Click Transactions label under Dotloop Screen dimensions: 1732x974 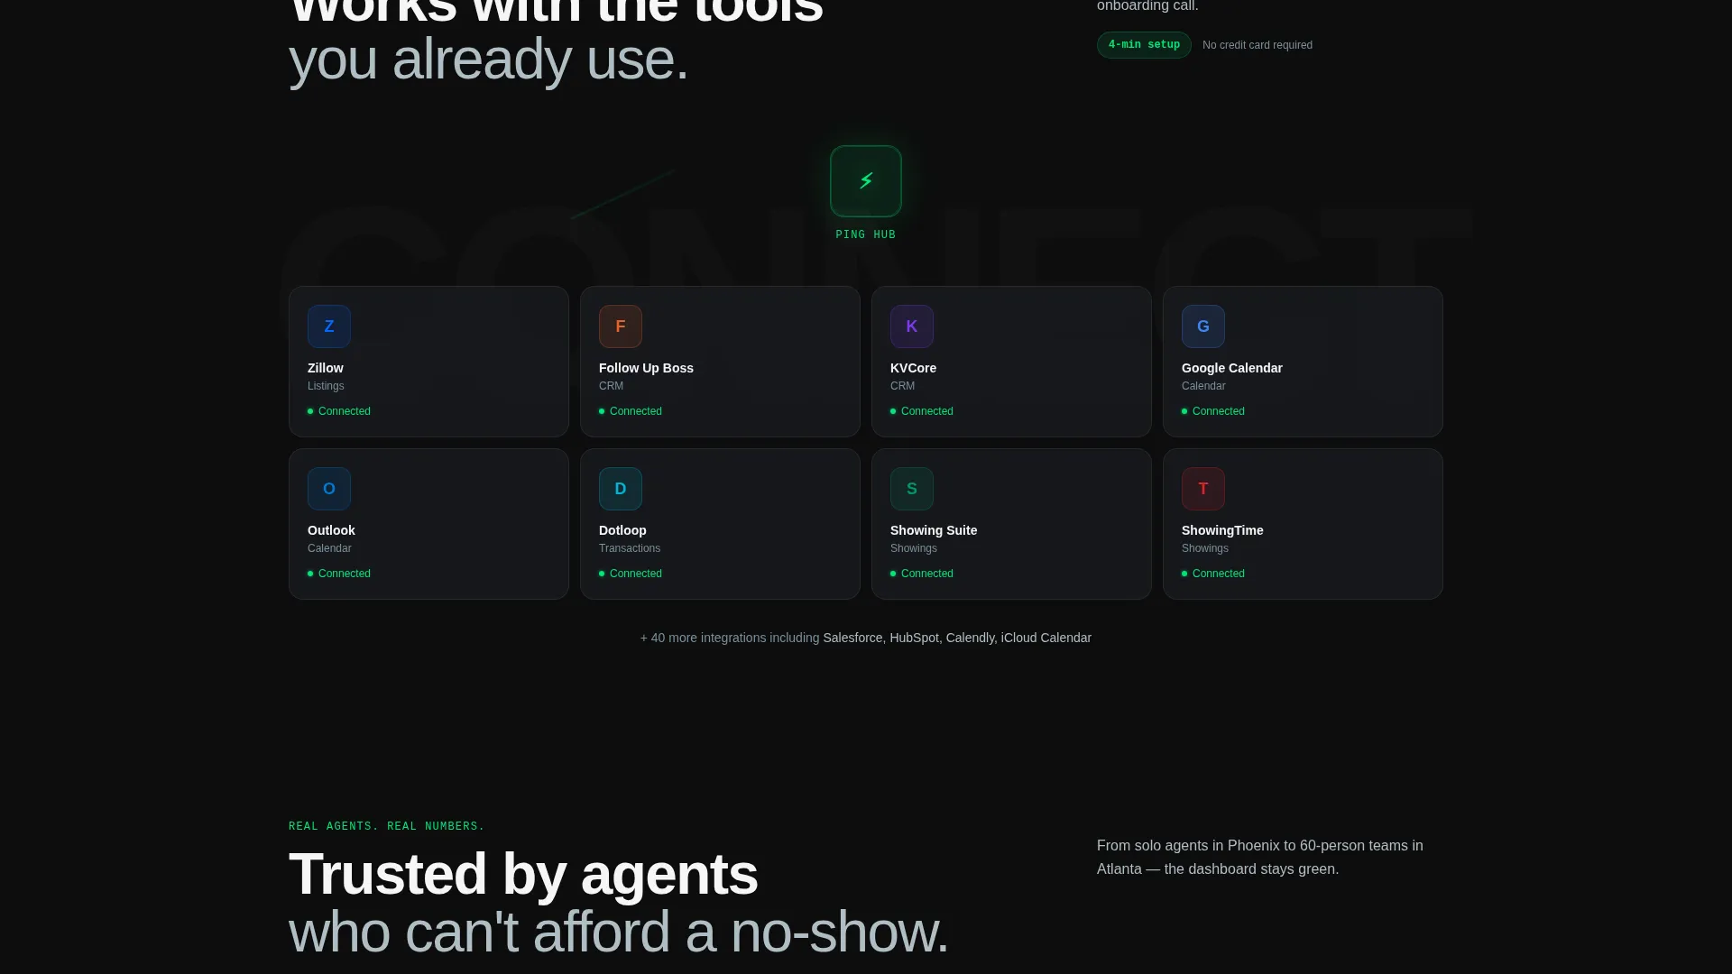(630, 548)
